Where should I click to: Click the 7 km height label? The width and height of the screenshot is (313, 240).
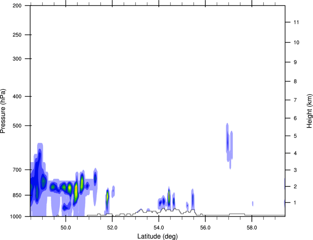pos(295,100)
